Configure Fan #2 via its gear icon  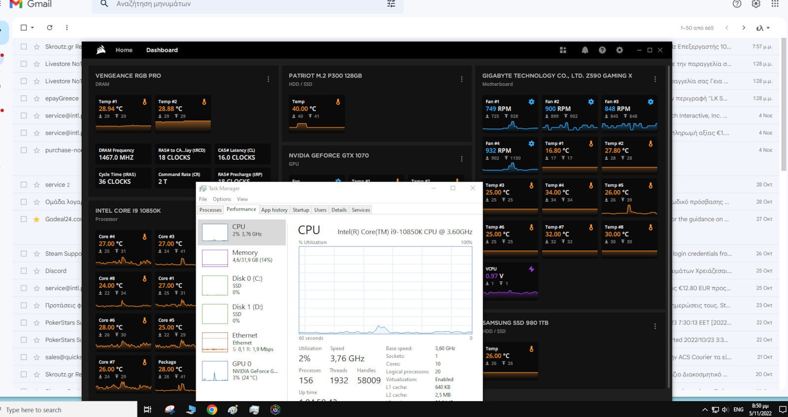tap(591, 102)
